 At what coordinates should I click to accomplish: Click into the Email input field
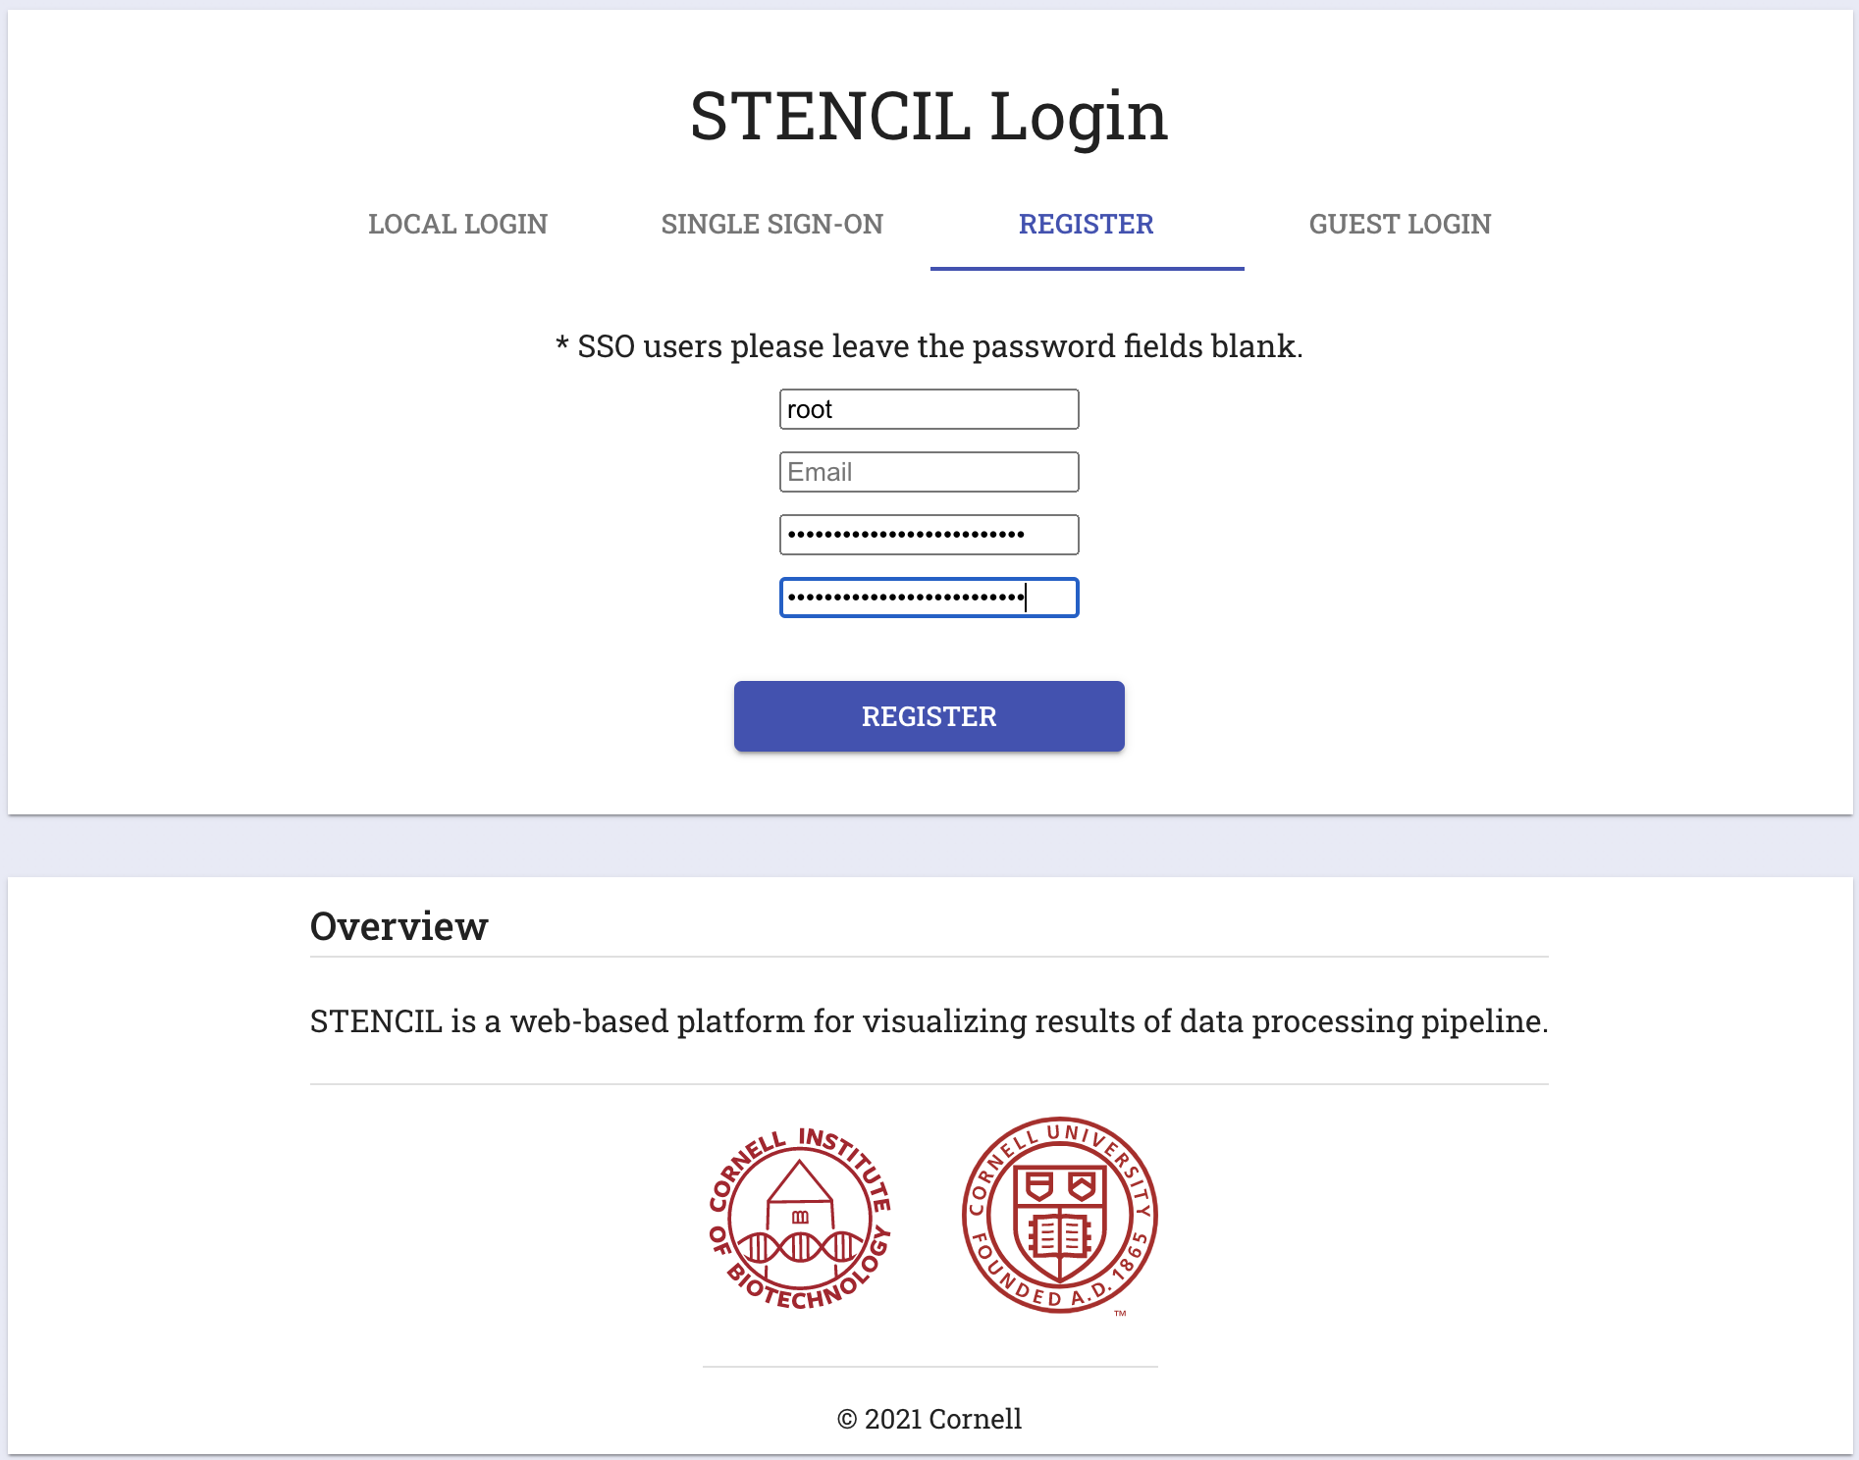(929, 472)
